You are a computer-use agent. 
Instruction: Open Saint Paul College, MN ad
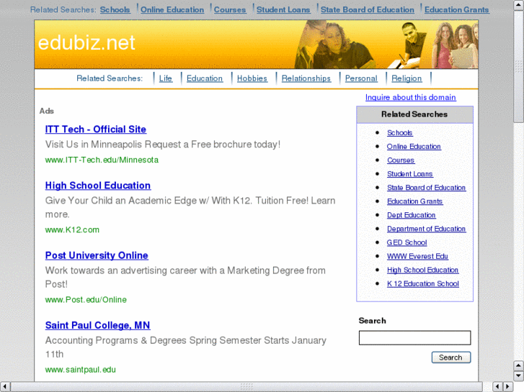97,325
